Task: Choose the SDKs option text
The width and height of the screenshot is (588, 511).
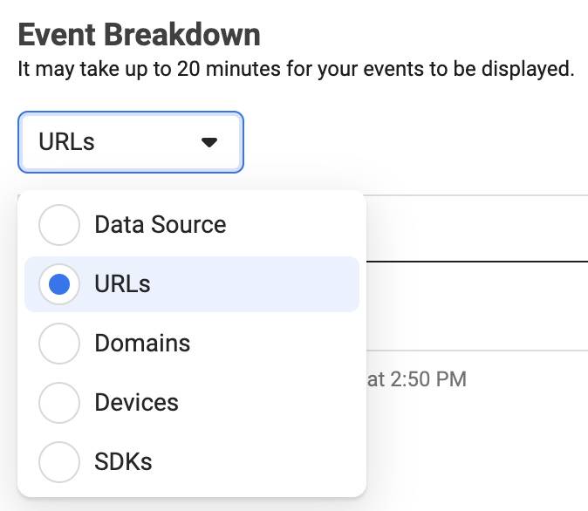Action: coord(123,461)
